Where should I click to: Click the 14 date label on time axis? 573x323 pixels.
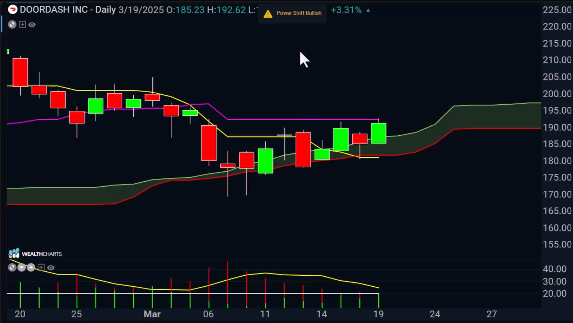[322, 314]
